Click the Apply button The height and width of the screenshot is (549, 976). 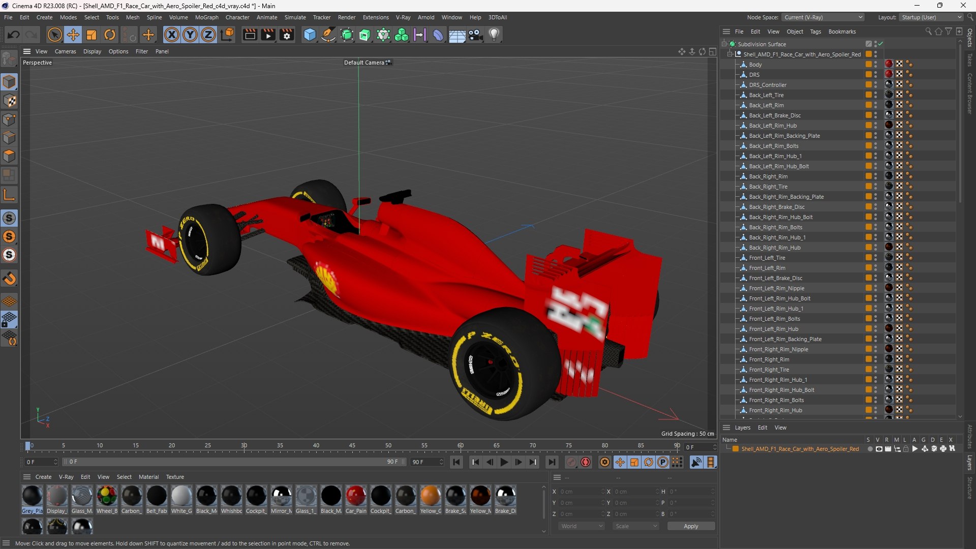(691, 526)
